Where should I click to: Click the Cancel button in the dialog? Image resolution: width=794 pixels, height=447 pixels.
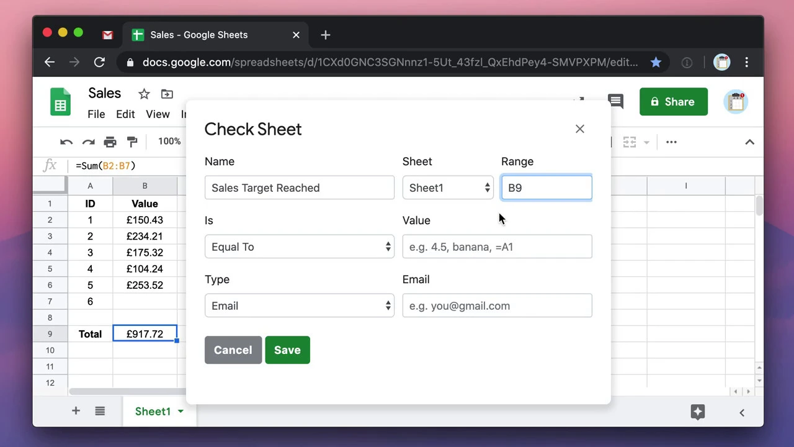tap(233, 350)
